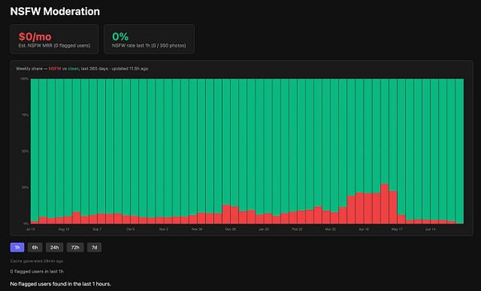Viewport: 481px width, 291px height.
Task: Click the 'May 17' x-axis label
Action: click(x=397, y=229)
